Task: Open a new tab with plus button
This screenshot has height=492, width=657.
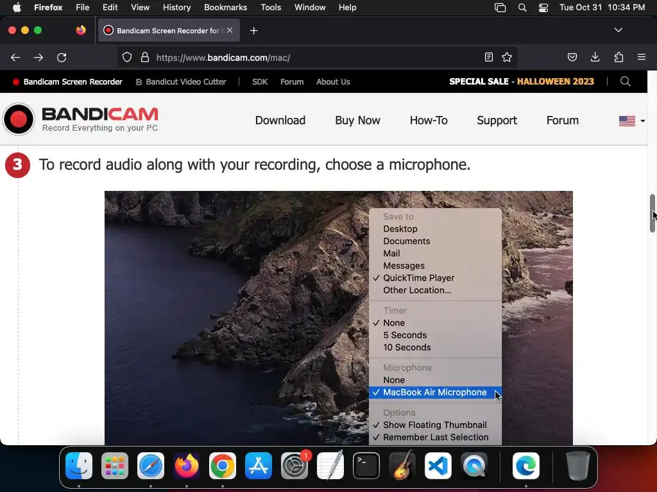Action: tap(253, 31)
